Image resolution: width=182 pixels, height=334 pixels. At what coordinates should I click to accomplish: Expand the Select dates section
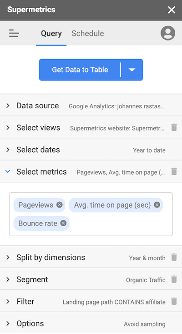click(x=91, y=150)
